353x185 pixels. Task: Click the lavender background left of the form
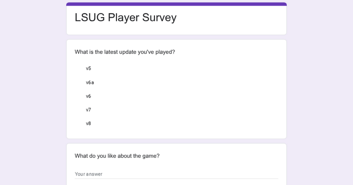33,92
